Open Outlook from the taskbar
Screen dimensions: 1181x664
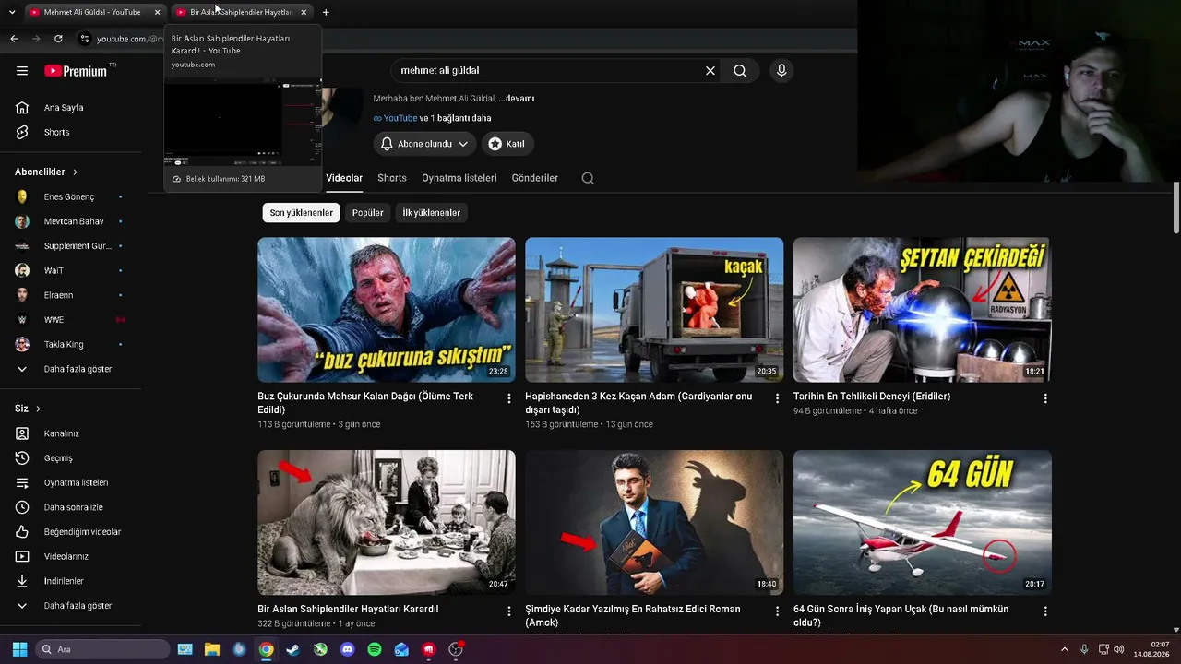pyautogui.click(x=401, y=649)
